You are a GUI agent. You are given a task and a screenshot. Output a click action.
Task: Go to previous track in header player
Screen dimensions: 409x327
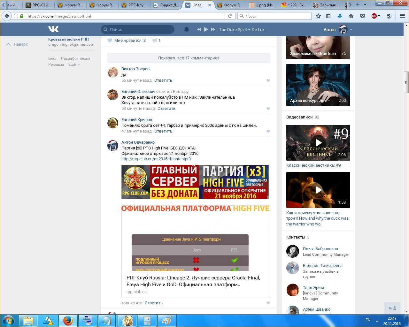tap(199, 29)
